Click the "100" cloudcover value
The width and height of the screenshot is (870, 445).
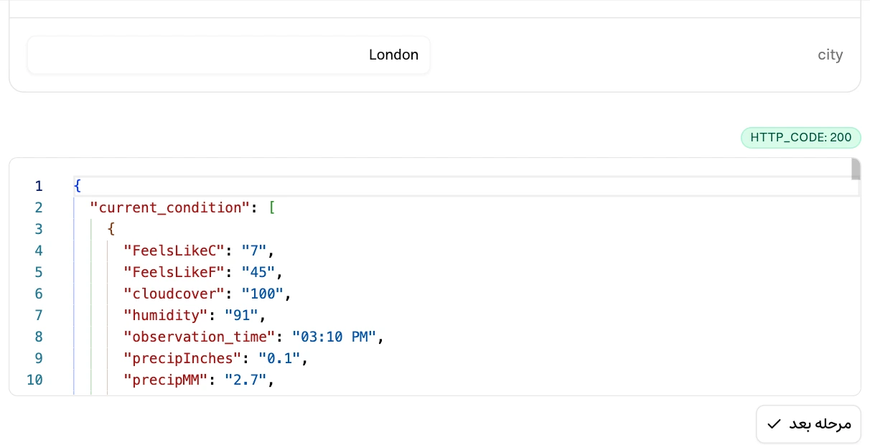pyautogui.click(x=263, y=294)
